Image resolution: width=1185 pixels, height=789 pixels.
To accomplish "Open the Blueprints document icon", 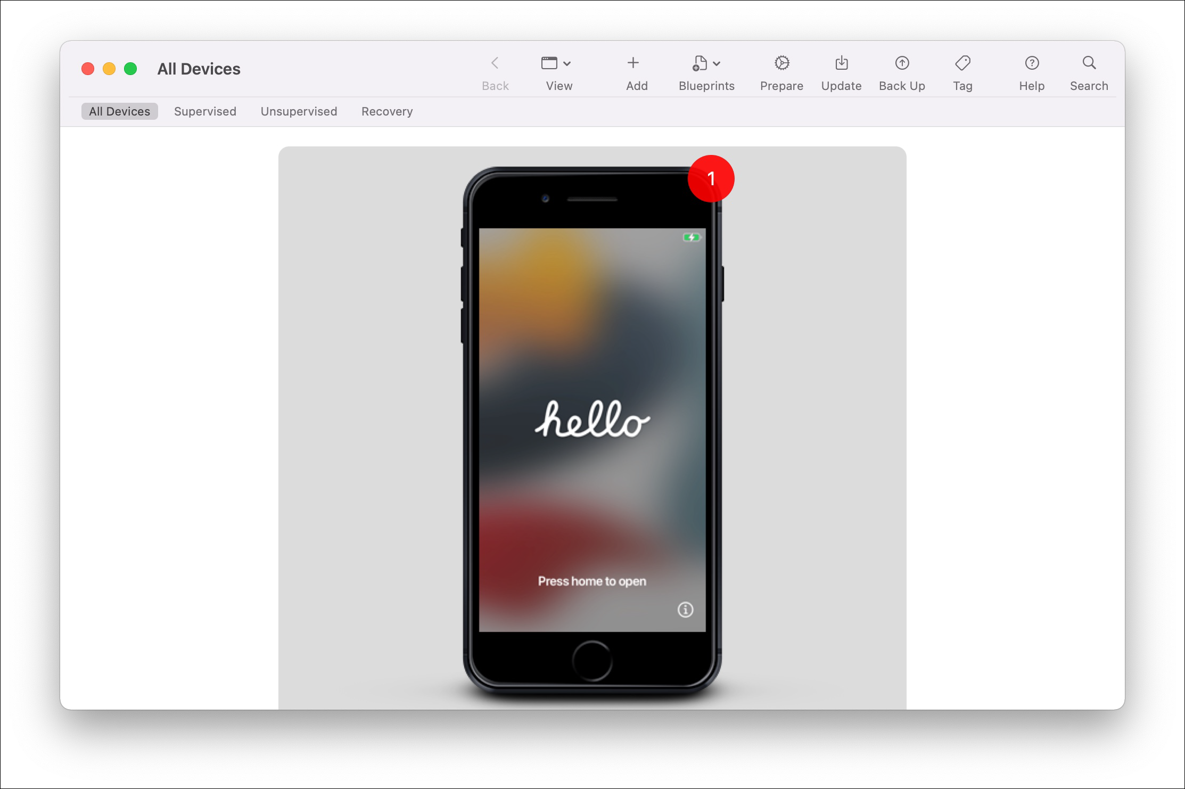I will click(700, 63).
